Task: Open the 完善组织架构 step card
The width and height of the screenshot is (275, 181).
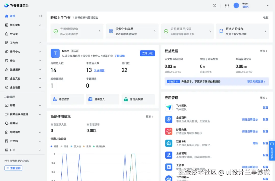Action: pyautogui.click(x=77, y=31)
